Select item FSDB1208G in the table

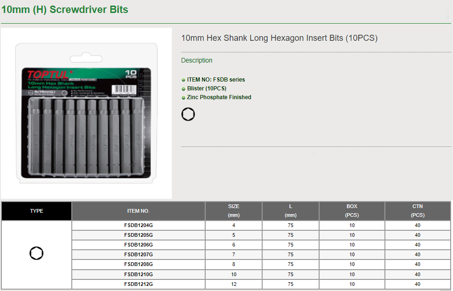click(138, 264)
